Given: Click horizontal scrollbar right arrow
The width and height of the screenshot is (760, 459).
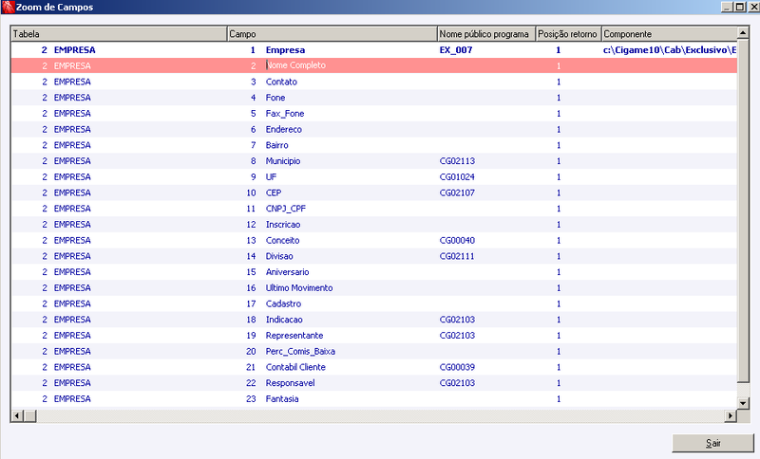Looking at the screenshot, I should point(731,415).
